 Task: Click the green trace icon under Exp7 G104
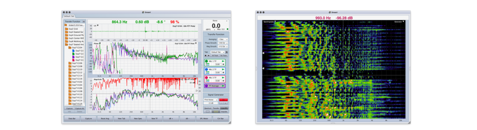pyautogui.click(x=74, y=54)
